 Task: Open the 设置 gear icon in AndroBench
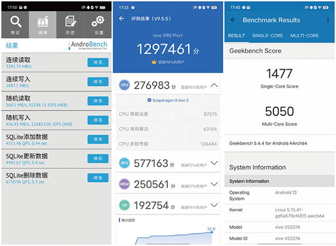(98, 25)
